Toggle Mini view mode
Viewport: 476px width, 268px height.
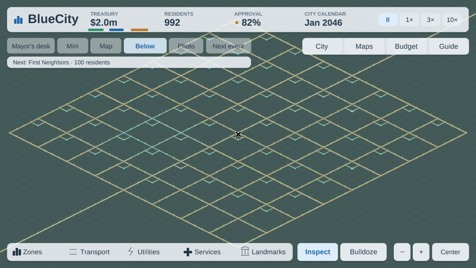(73, 46)
